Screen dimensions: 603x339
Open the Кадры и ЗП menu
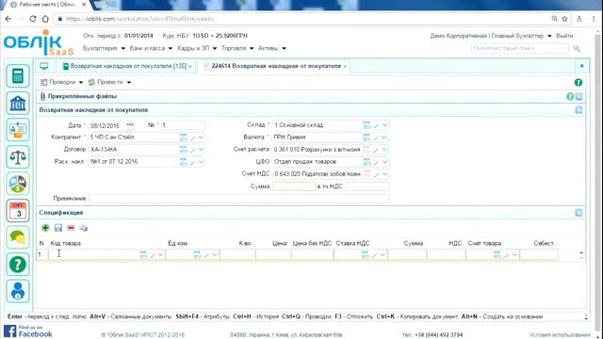click(x=197, y=48)
